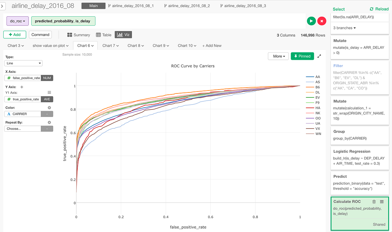Screen dimensions: 392x232
Task: Open Repeat By settings gear icon
Action: pyautogui.click(x=49, y=122)
